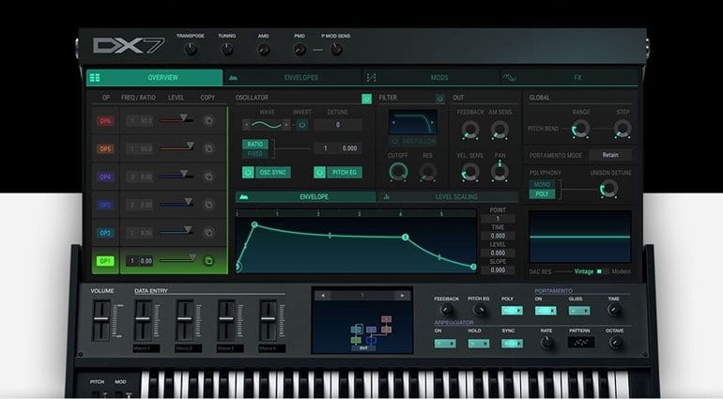
Task: Click the Tuning knob
Action: pos(226,49)
